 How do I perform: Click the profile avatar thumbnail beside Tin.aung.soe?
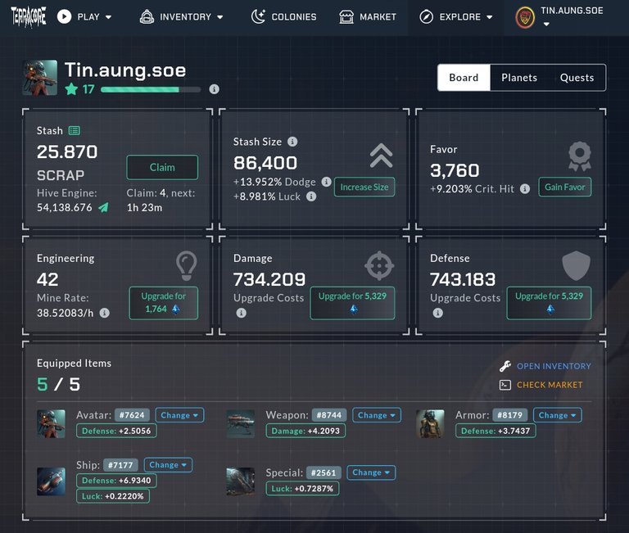39,78
